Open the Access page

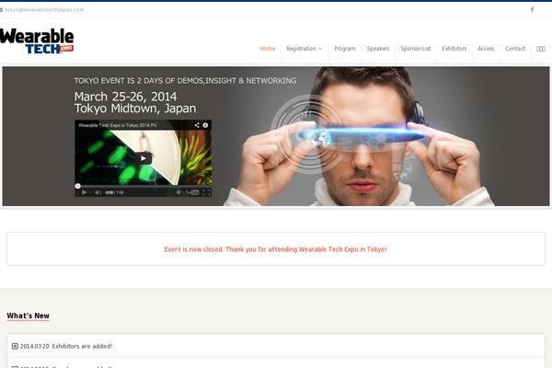pos(486,49)
